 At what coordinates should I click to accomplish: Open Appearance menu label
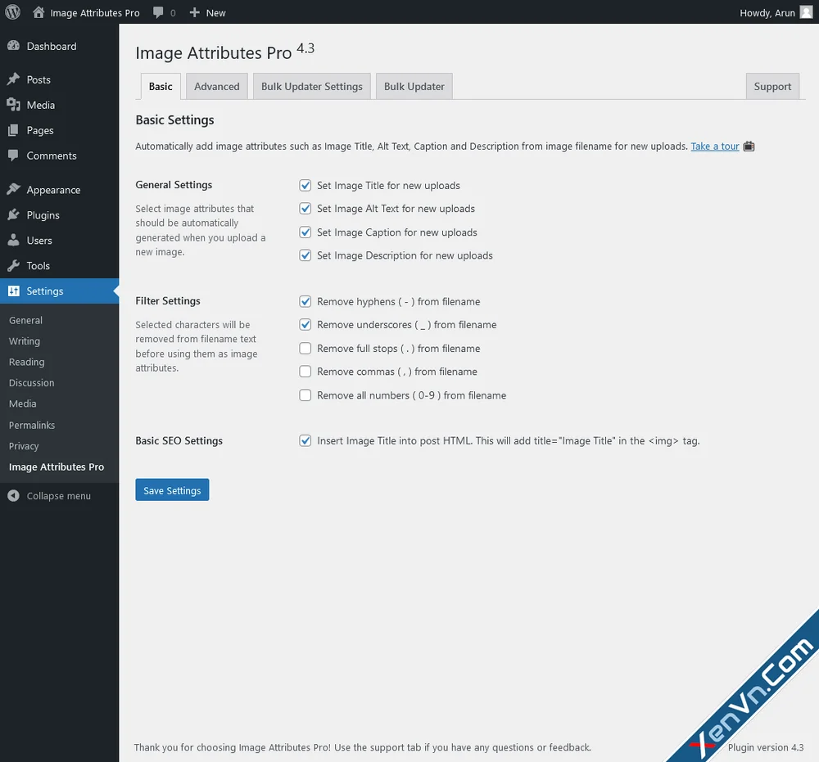(x=54, y=189)
